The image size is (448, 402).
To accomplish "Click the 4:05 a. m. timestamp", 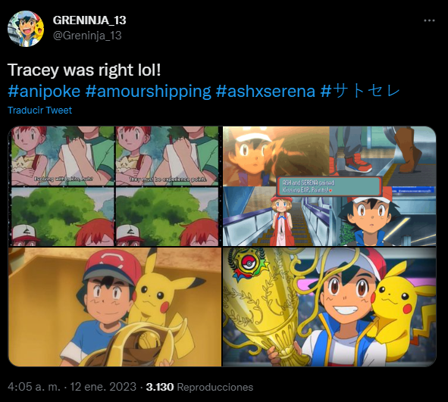I will click(x=34, y=387).
